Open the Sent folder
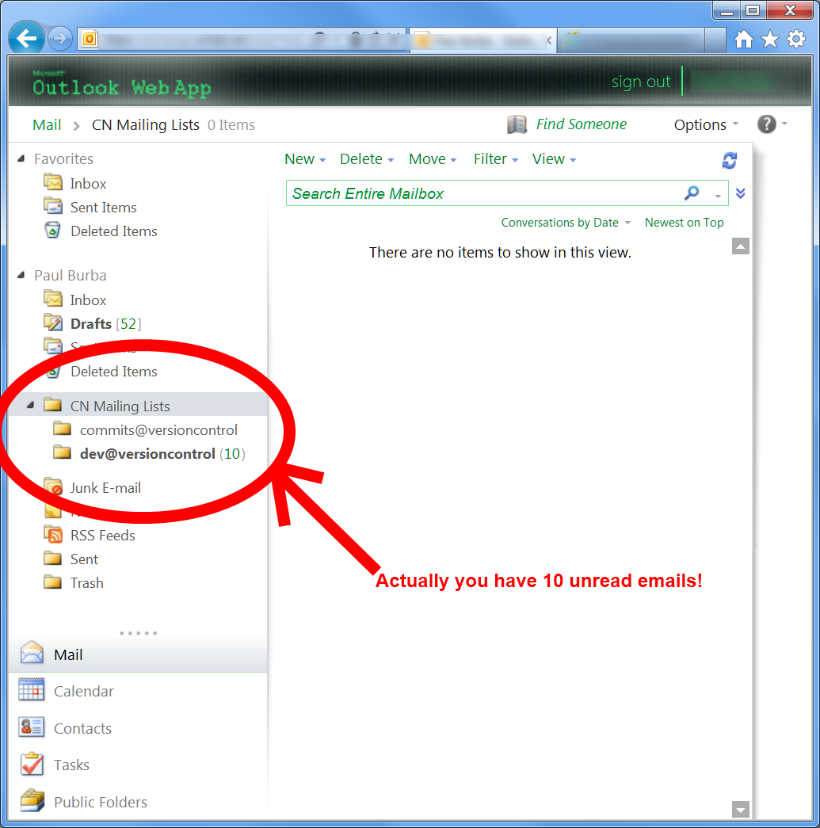The width and height of the screenshot is (820, 828). pyautogui.click(x=71, y=559)
